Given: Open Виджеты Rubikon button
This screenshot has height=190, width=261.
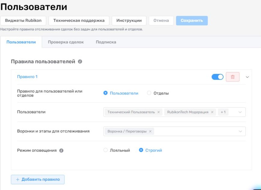Looking at the screenshot, I should 23,21.
